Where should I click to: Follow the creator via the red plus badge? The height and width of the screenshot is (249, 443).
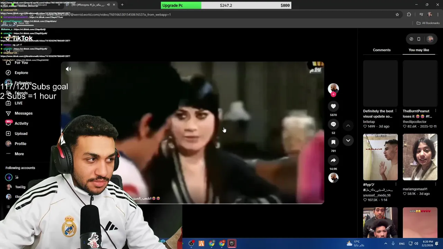[x=333, y=94]
